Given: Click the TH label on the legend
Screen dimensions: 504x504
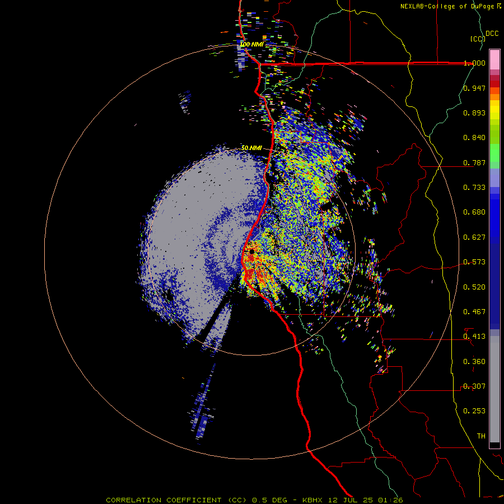Looking at the screenshot, I should pos(481,436).
